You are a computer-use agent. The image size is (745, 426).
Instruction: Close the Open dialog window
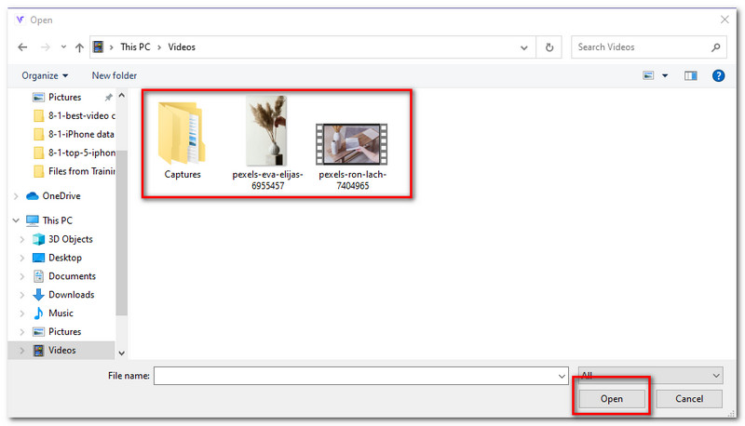point(725,20)
